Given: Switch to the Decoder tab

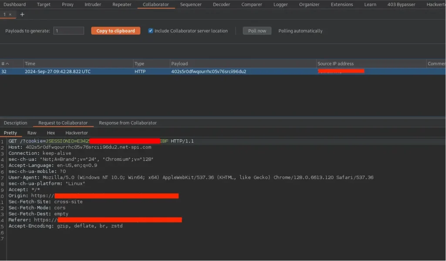Looking at the screenshot, I should tap(221, 4).
